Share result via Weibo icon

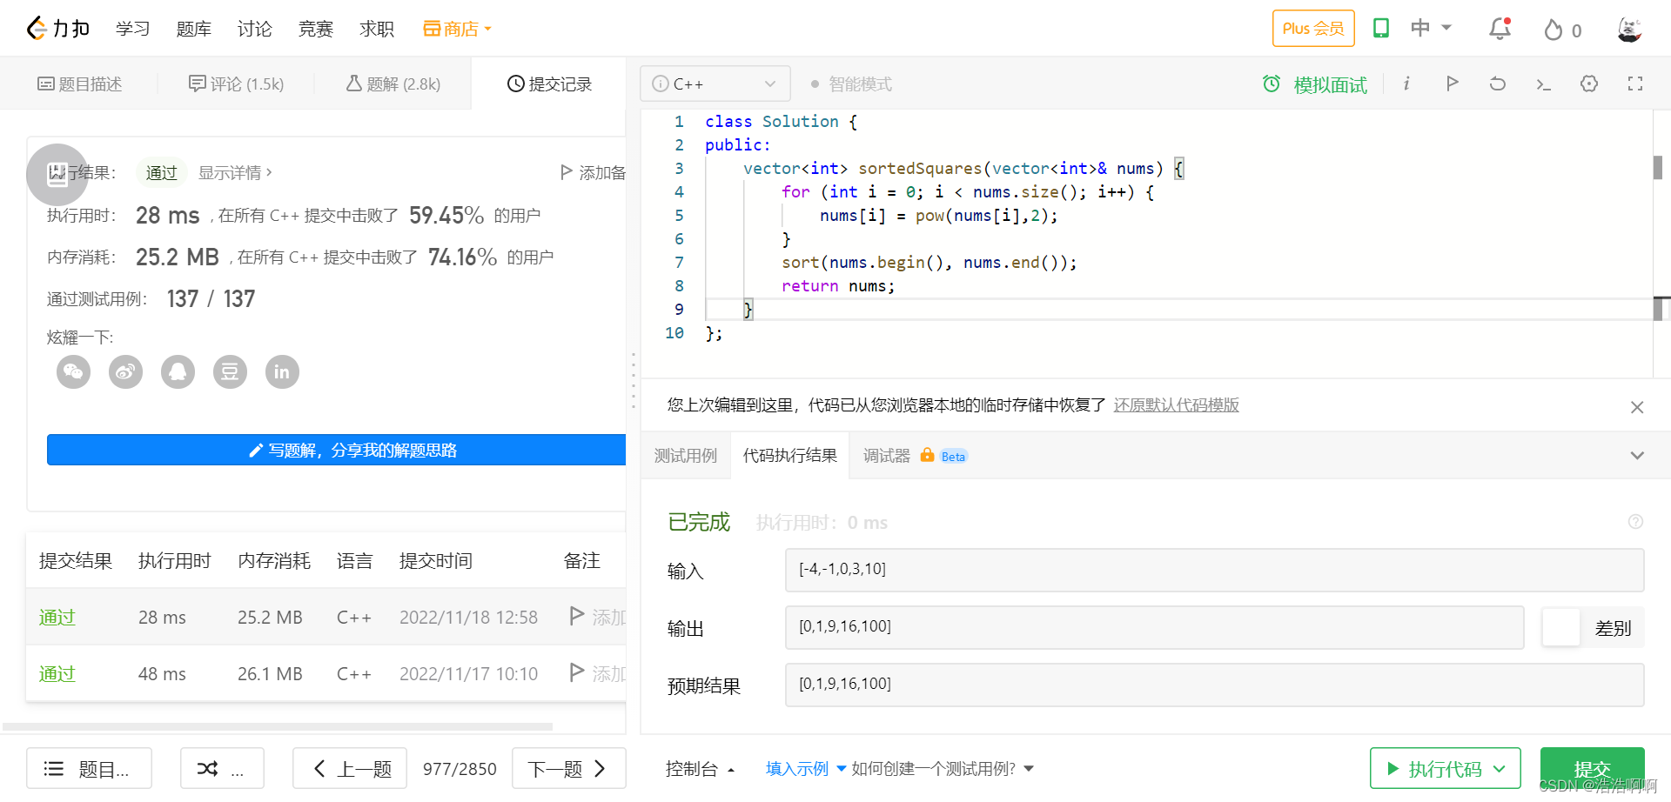126,372
